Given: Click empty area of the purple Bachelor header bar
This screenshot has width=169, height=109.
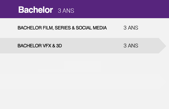Looking at the screenshot, I should pos(121,9).
